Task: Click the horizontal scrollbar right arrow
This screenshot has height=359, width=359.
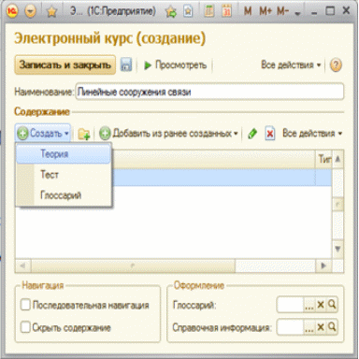Action: pos(323,266)
